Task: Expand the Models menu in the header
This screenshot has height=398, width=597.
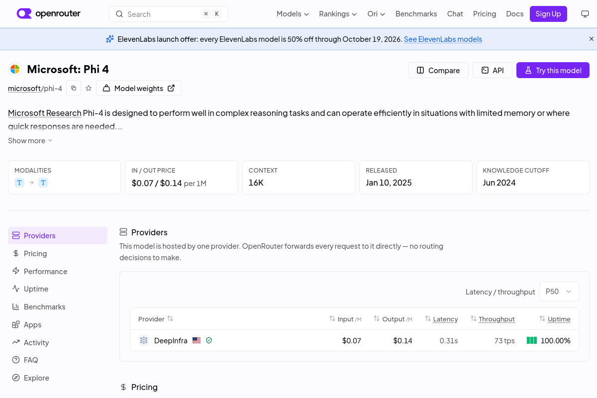Action: (293, 14)
